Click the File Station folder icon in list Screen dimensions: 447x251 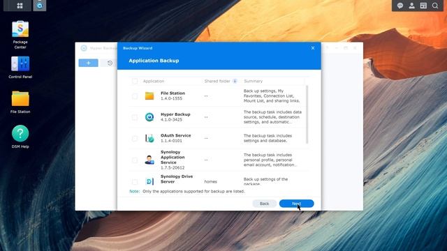(x=149, y=96)
